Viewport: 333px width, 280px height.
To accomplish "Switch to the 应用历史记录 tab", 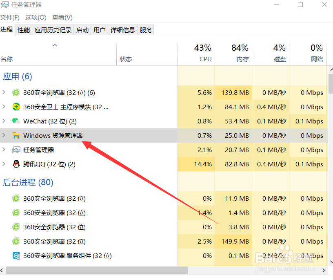I will click(53, 30).
